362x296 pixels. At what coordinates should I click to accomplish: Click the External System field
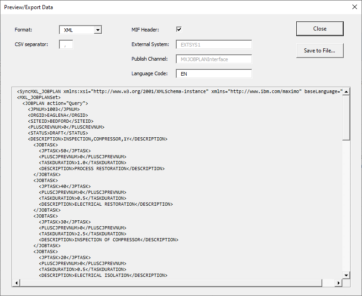(214, 45)
